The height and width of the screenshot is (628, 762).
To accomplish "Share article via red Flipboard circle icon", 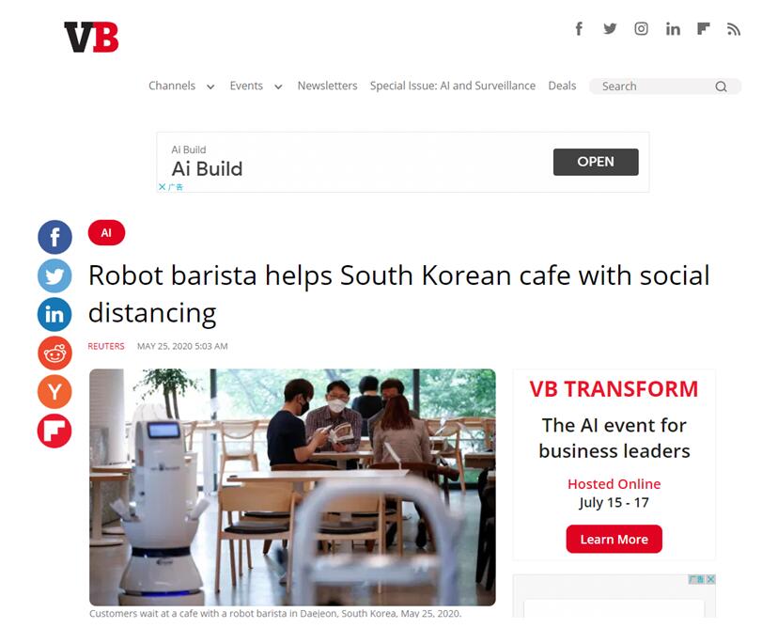I will click(54, 431).
